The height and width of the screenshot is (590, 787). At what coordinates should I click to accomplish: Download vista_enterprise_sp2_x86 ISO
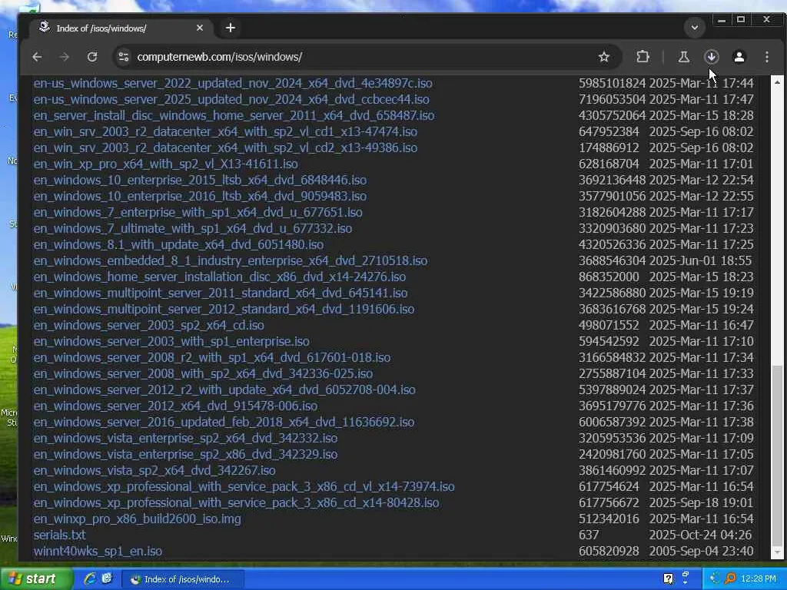(185, 454)
